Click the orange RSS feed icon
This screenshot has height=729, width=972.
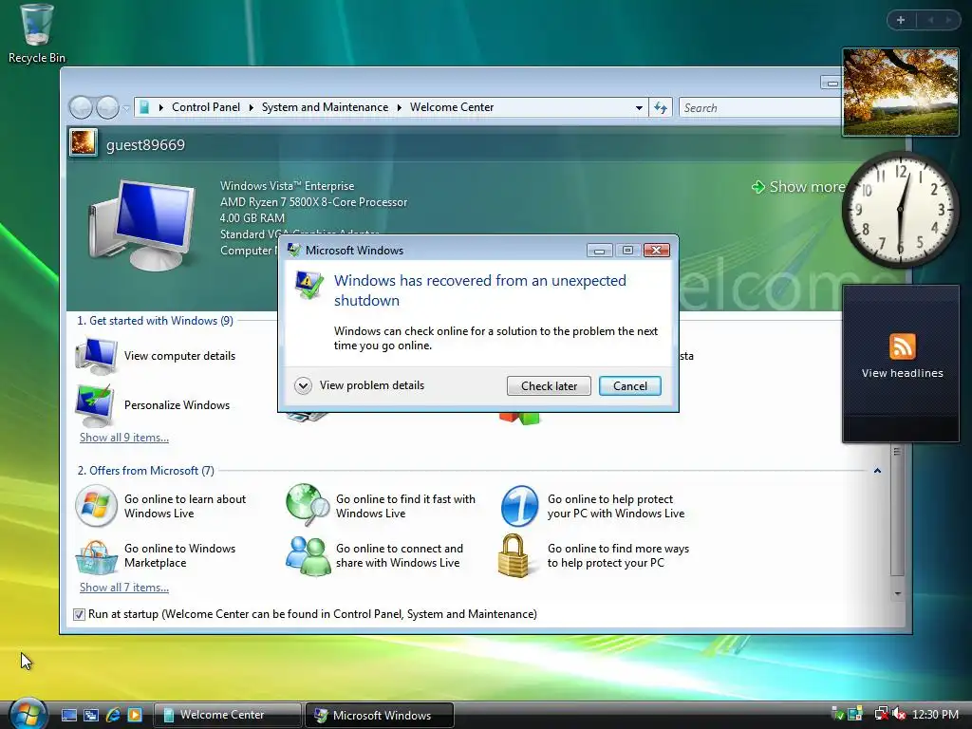point(902,346)
